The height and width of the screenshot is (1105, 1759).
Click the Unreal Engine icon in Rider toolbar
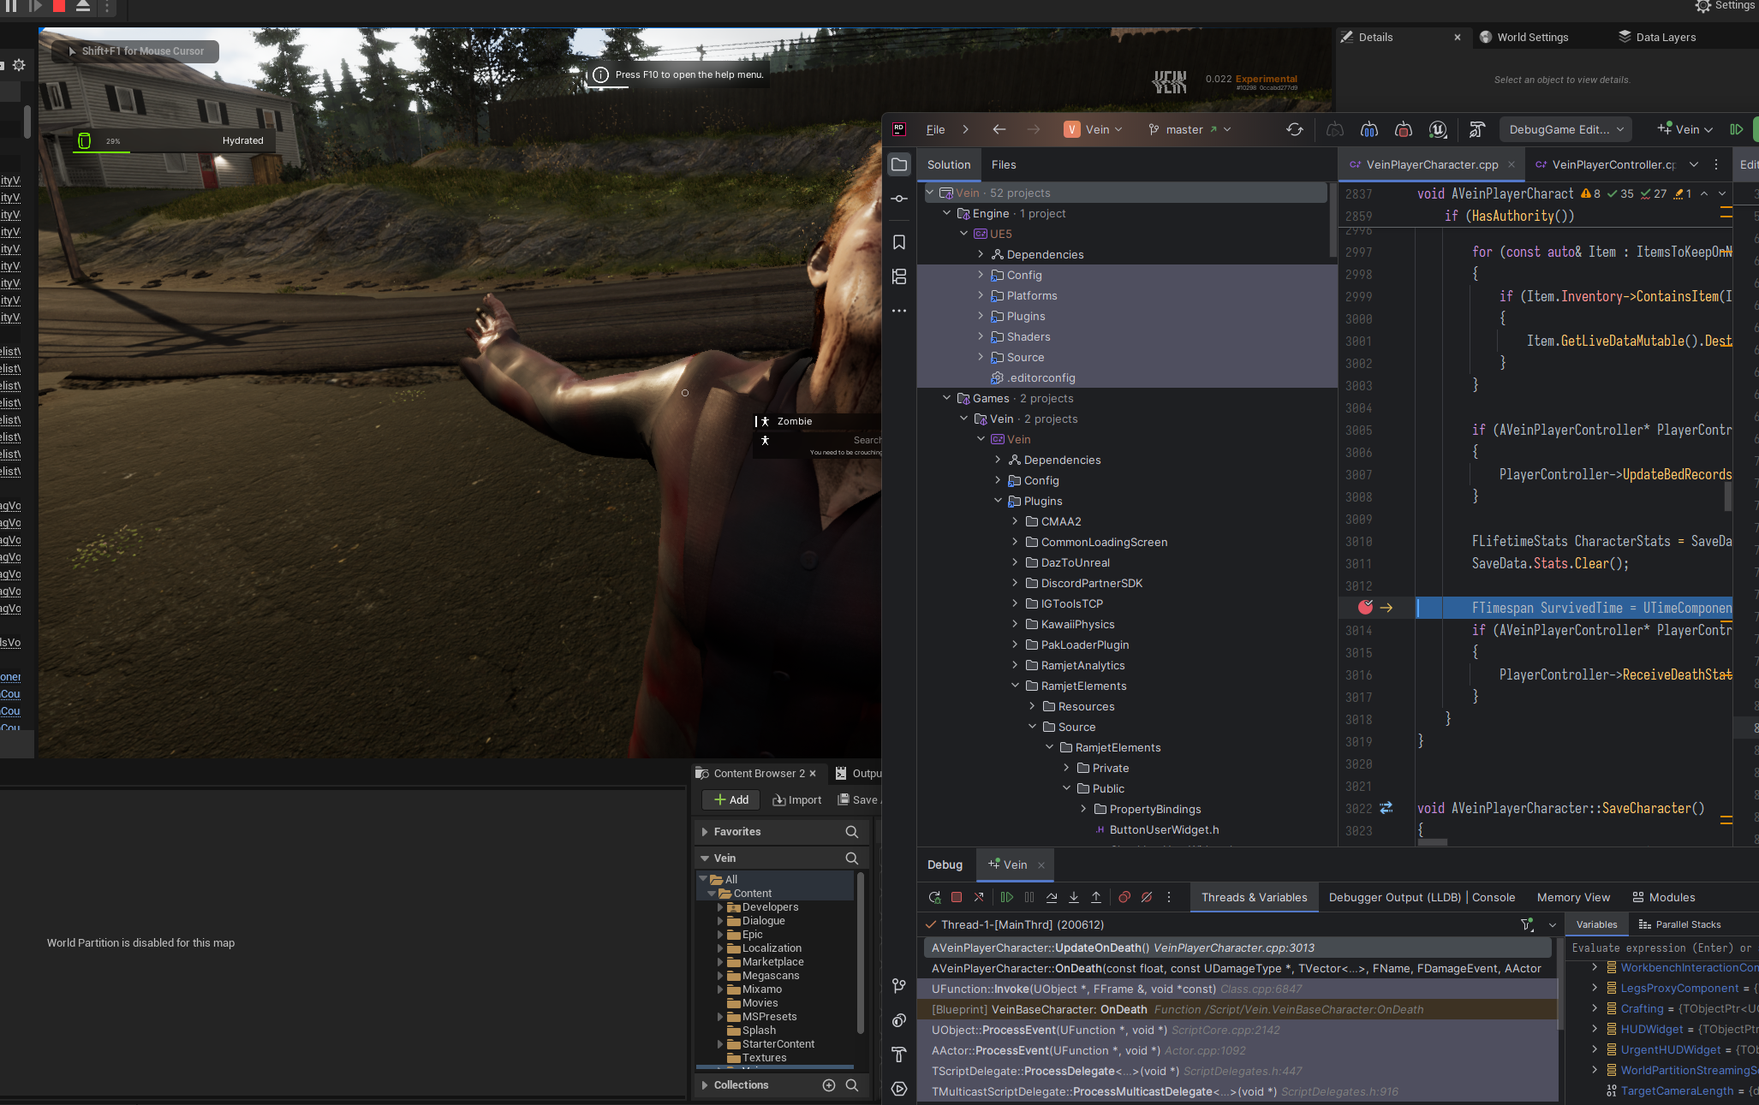click(x=1438, y=129)
